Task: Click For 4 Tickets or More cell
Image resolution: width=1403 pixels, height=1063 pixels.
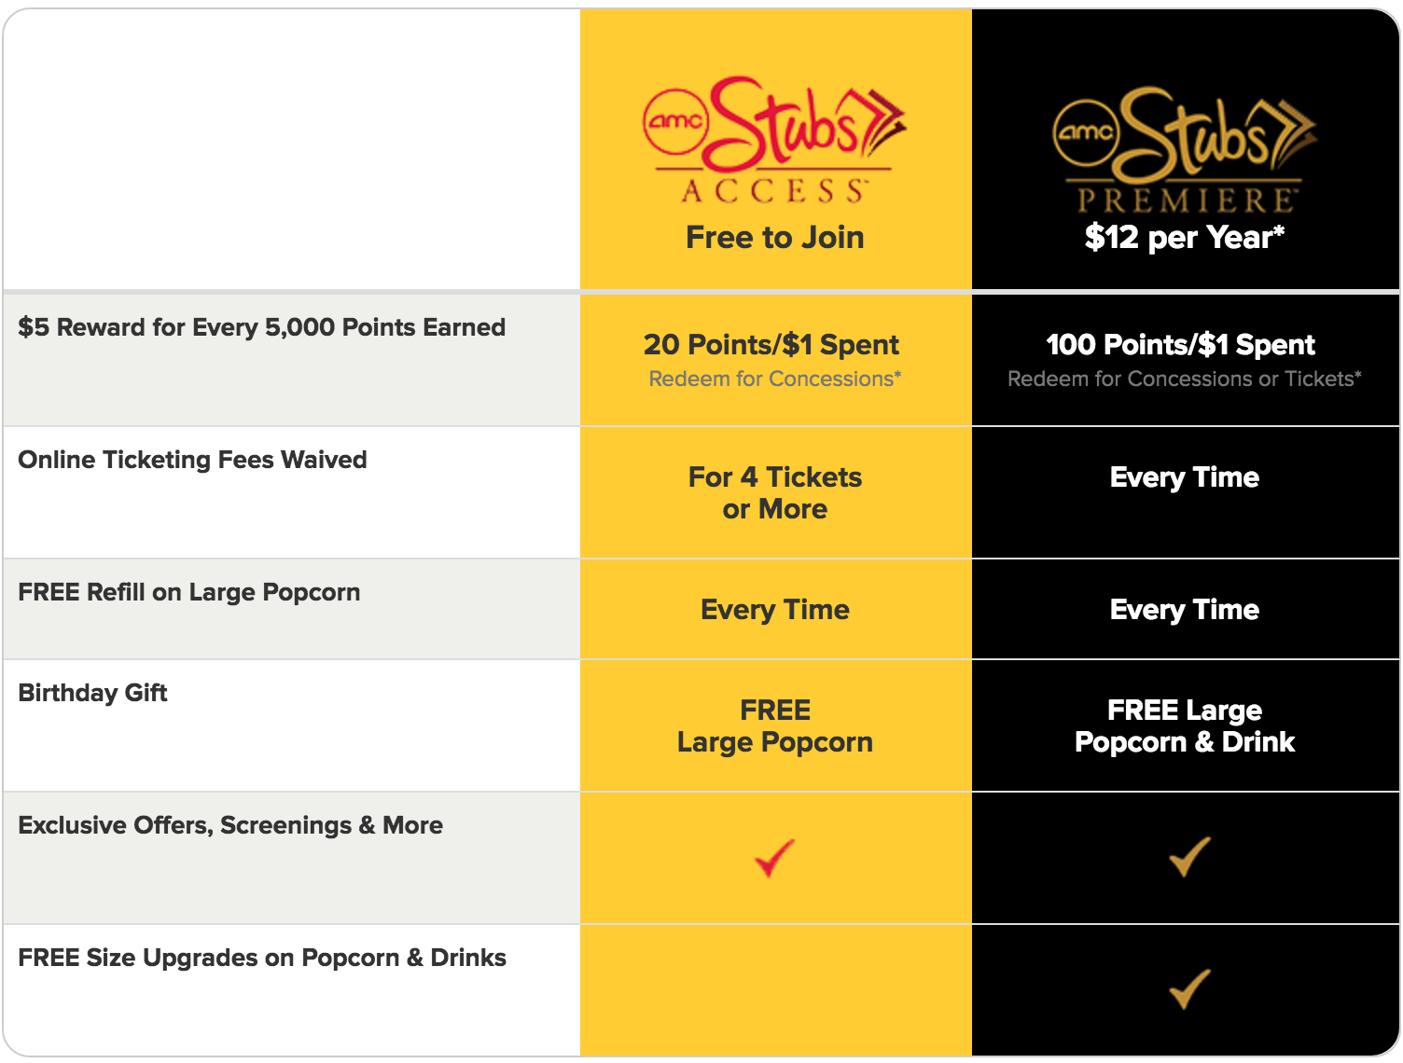Action: click(774, 493)
